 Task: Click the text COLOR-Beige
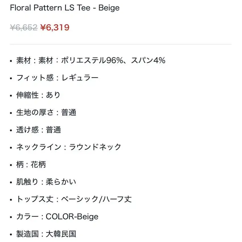[72, 216]
